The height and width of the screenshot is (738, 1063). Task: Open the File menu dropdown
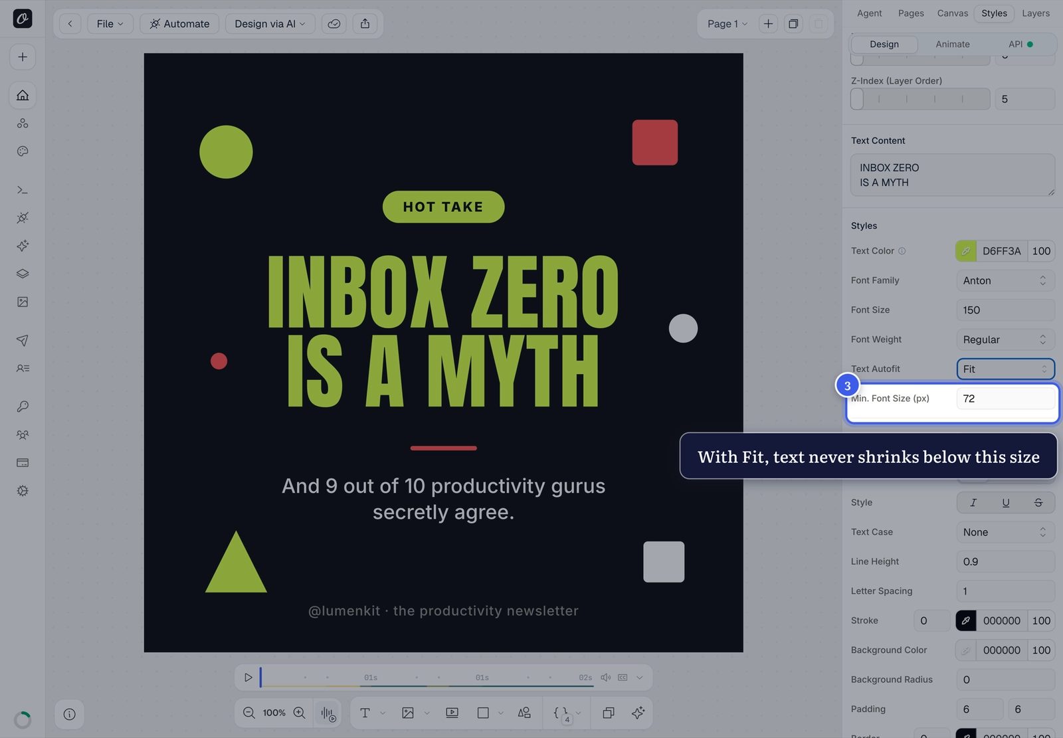[x=110, y=24]
